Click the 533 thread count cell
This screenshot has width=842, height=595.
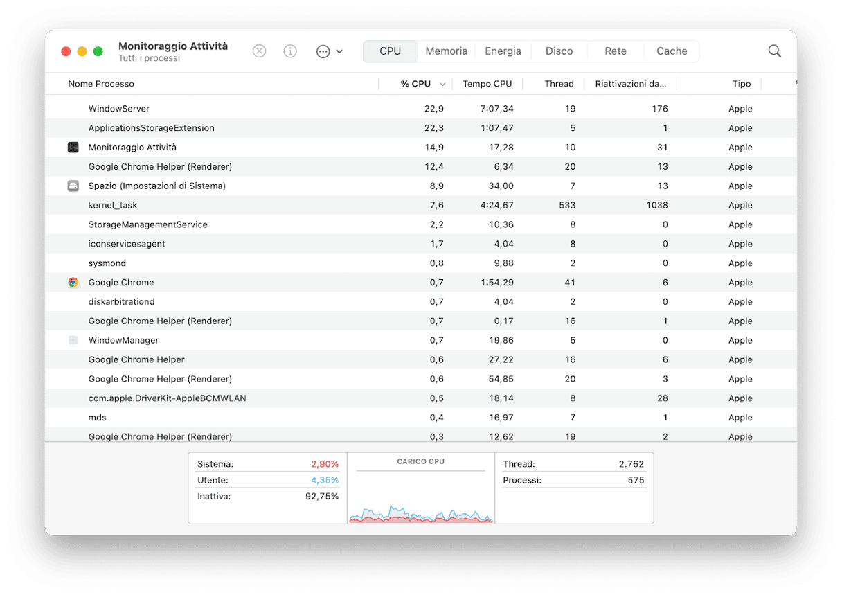(568, 206)
